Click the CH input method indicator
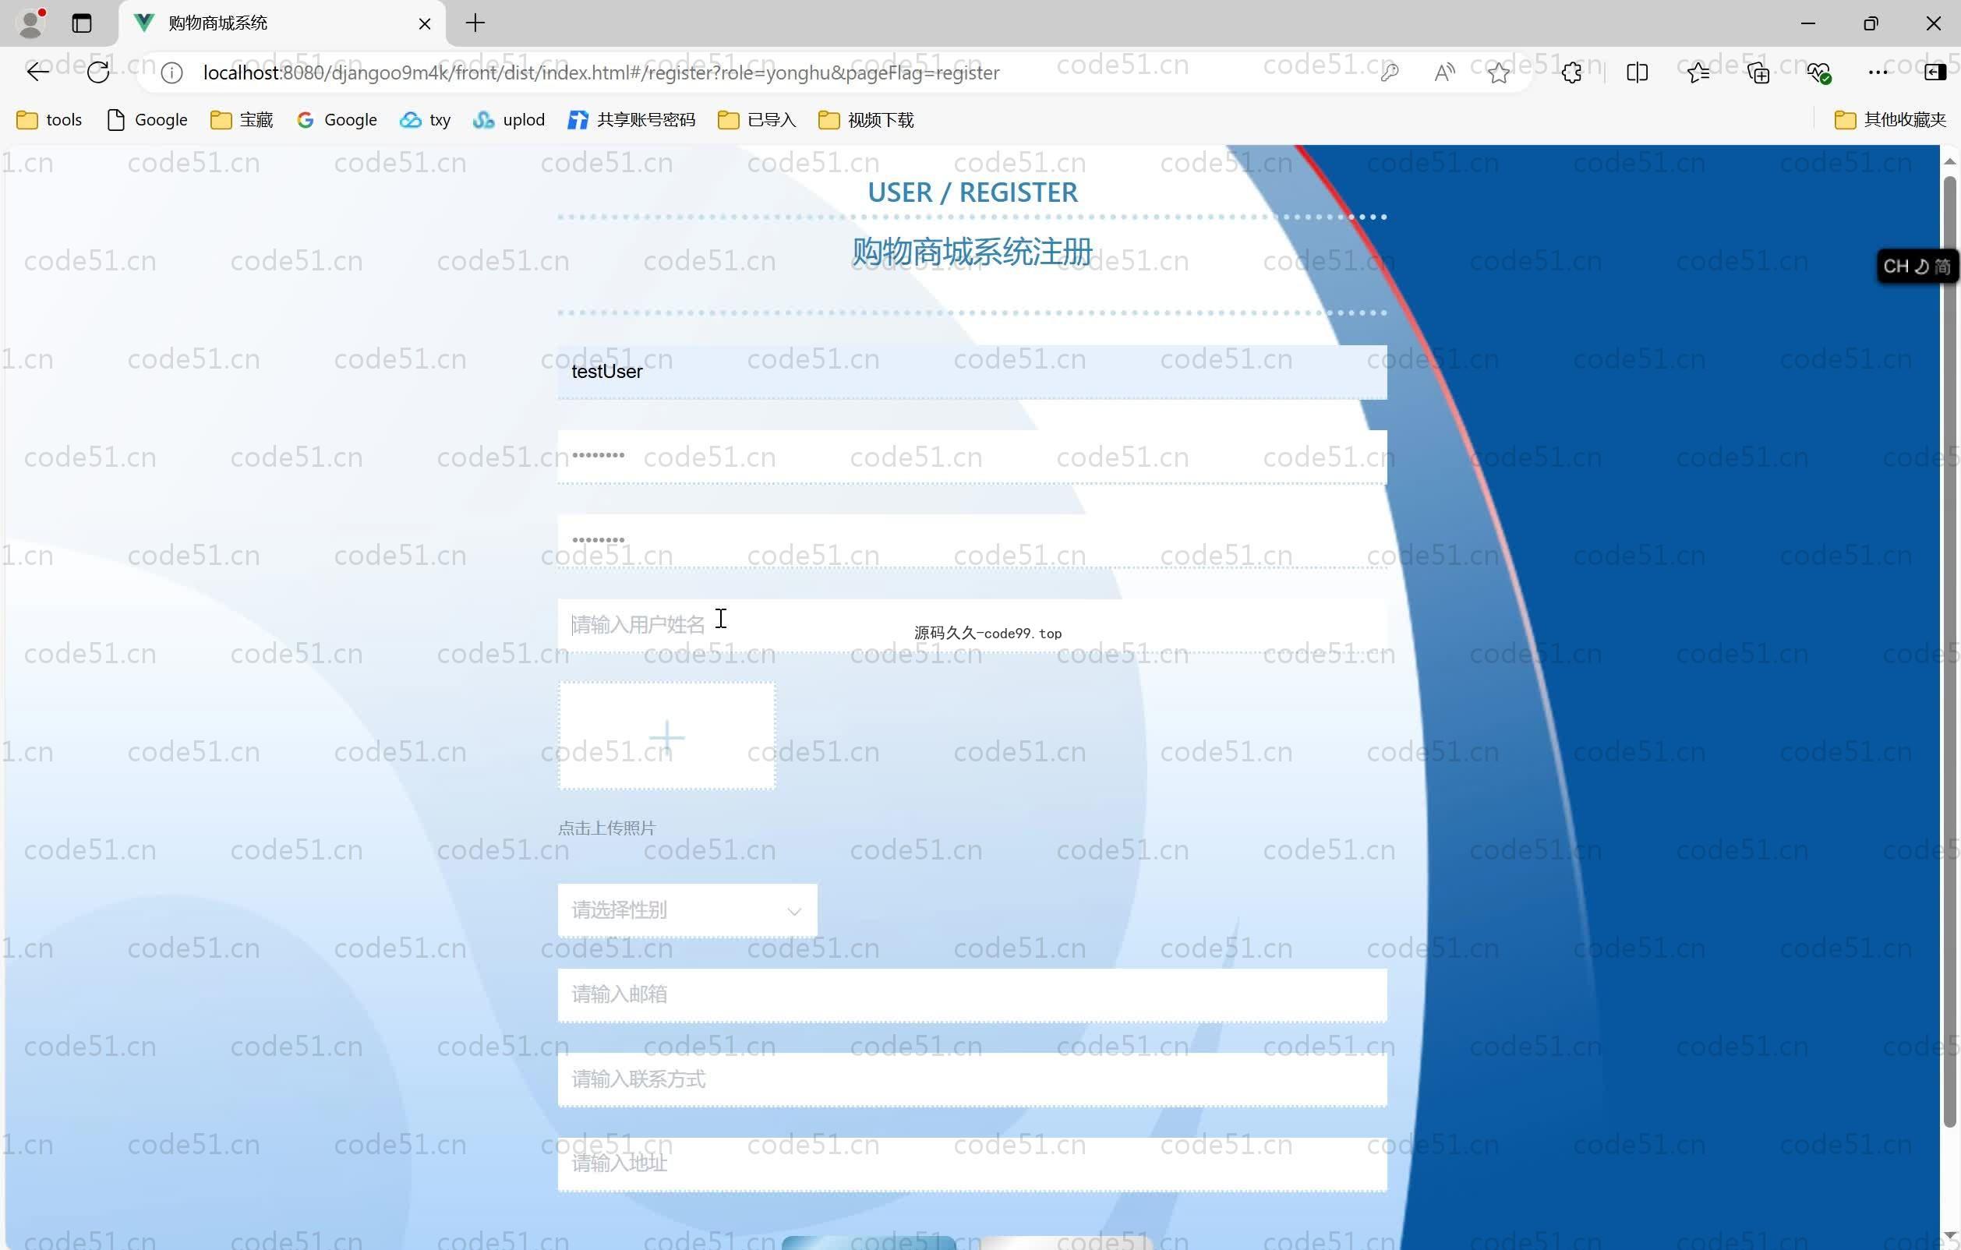Image resolution: width=1961 pixels, height=1250 pixels. (x=1917, y=267)
